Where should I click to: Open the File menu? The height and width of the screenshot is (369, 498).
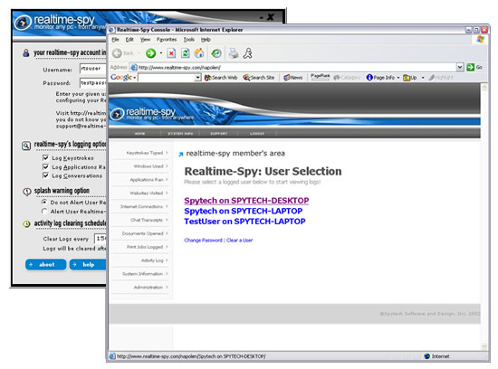(x=115, y=40)
